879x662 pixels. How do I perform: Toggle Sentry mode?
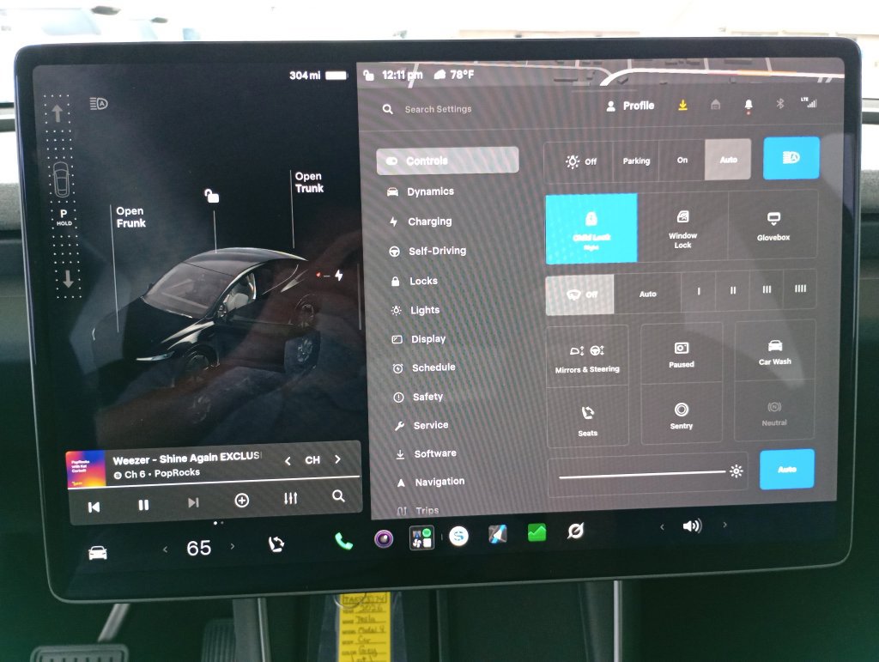point(681,415)
